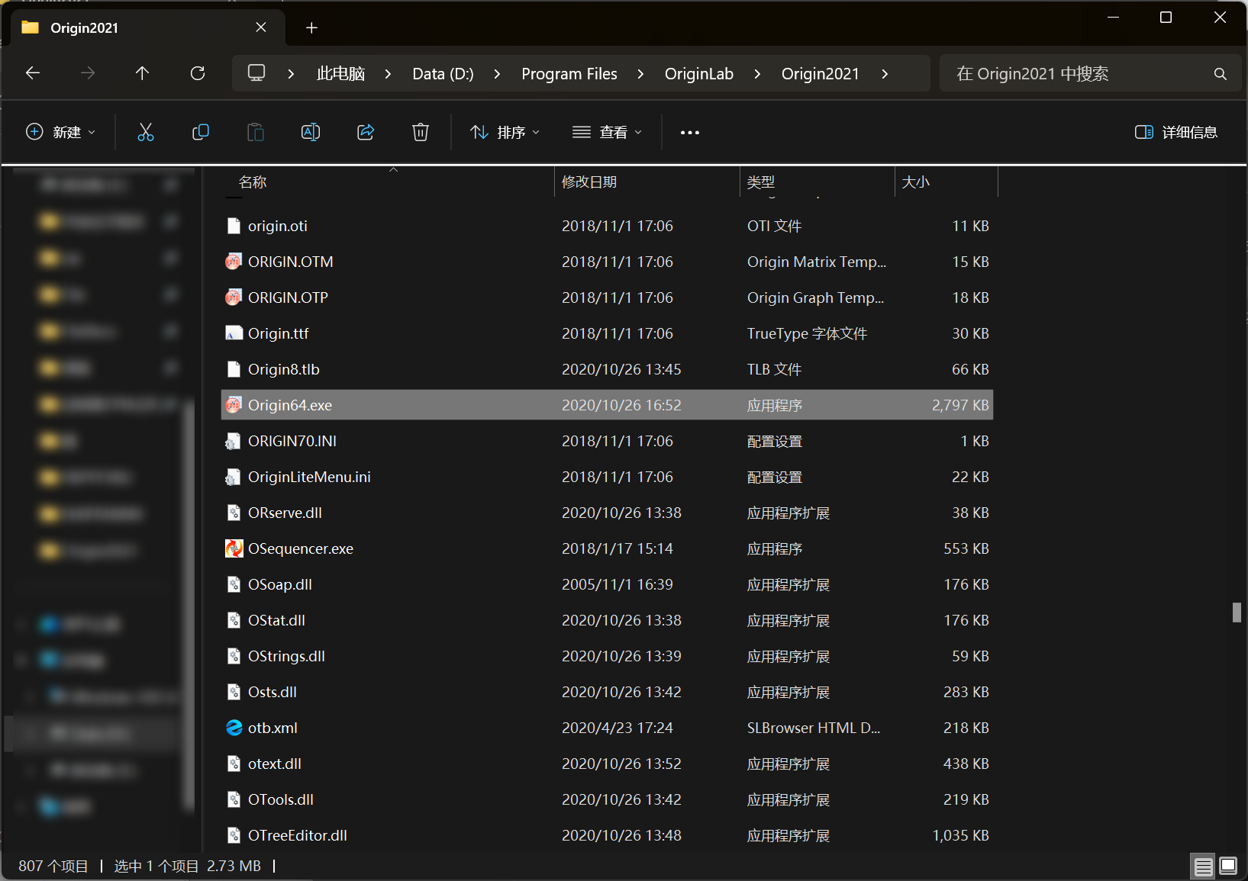The height and width of the screenshot is (881, 1248).
Task: Toggle the 详细信息 details pane
Action: (x=1176, y=132)
